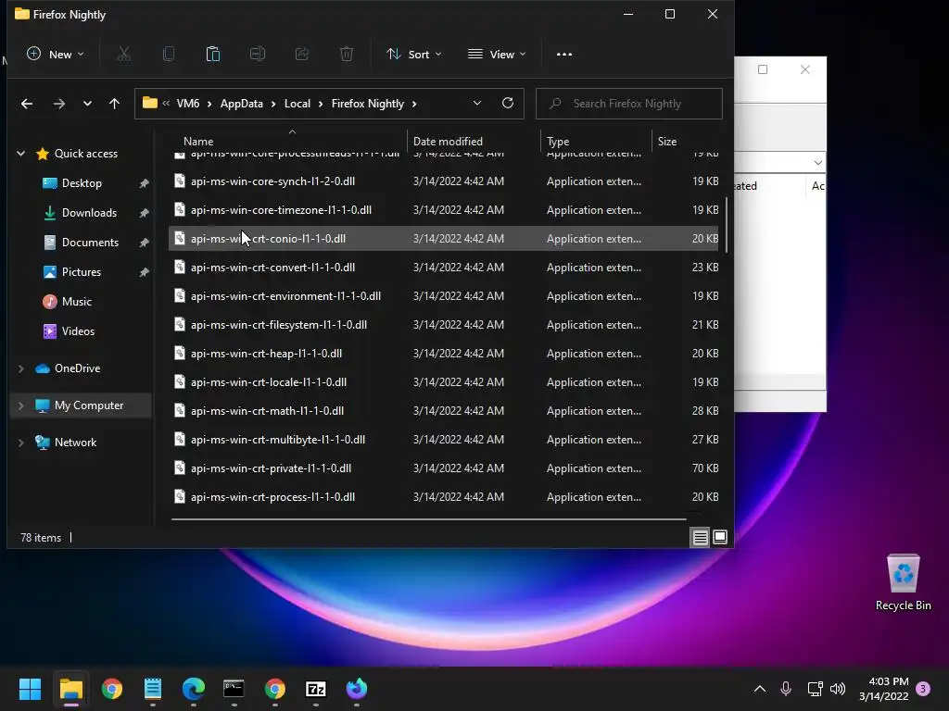Open the clock and date flyout
Viewport: 949px width, 711px height.
(x=883, y=689)
